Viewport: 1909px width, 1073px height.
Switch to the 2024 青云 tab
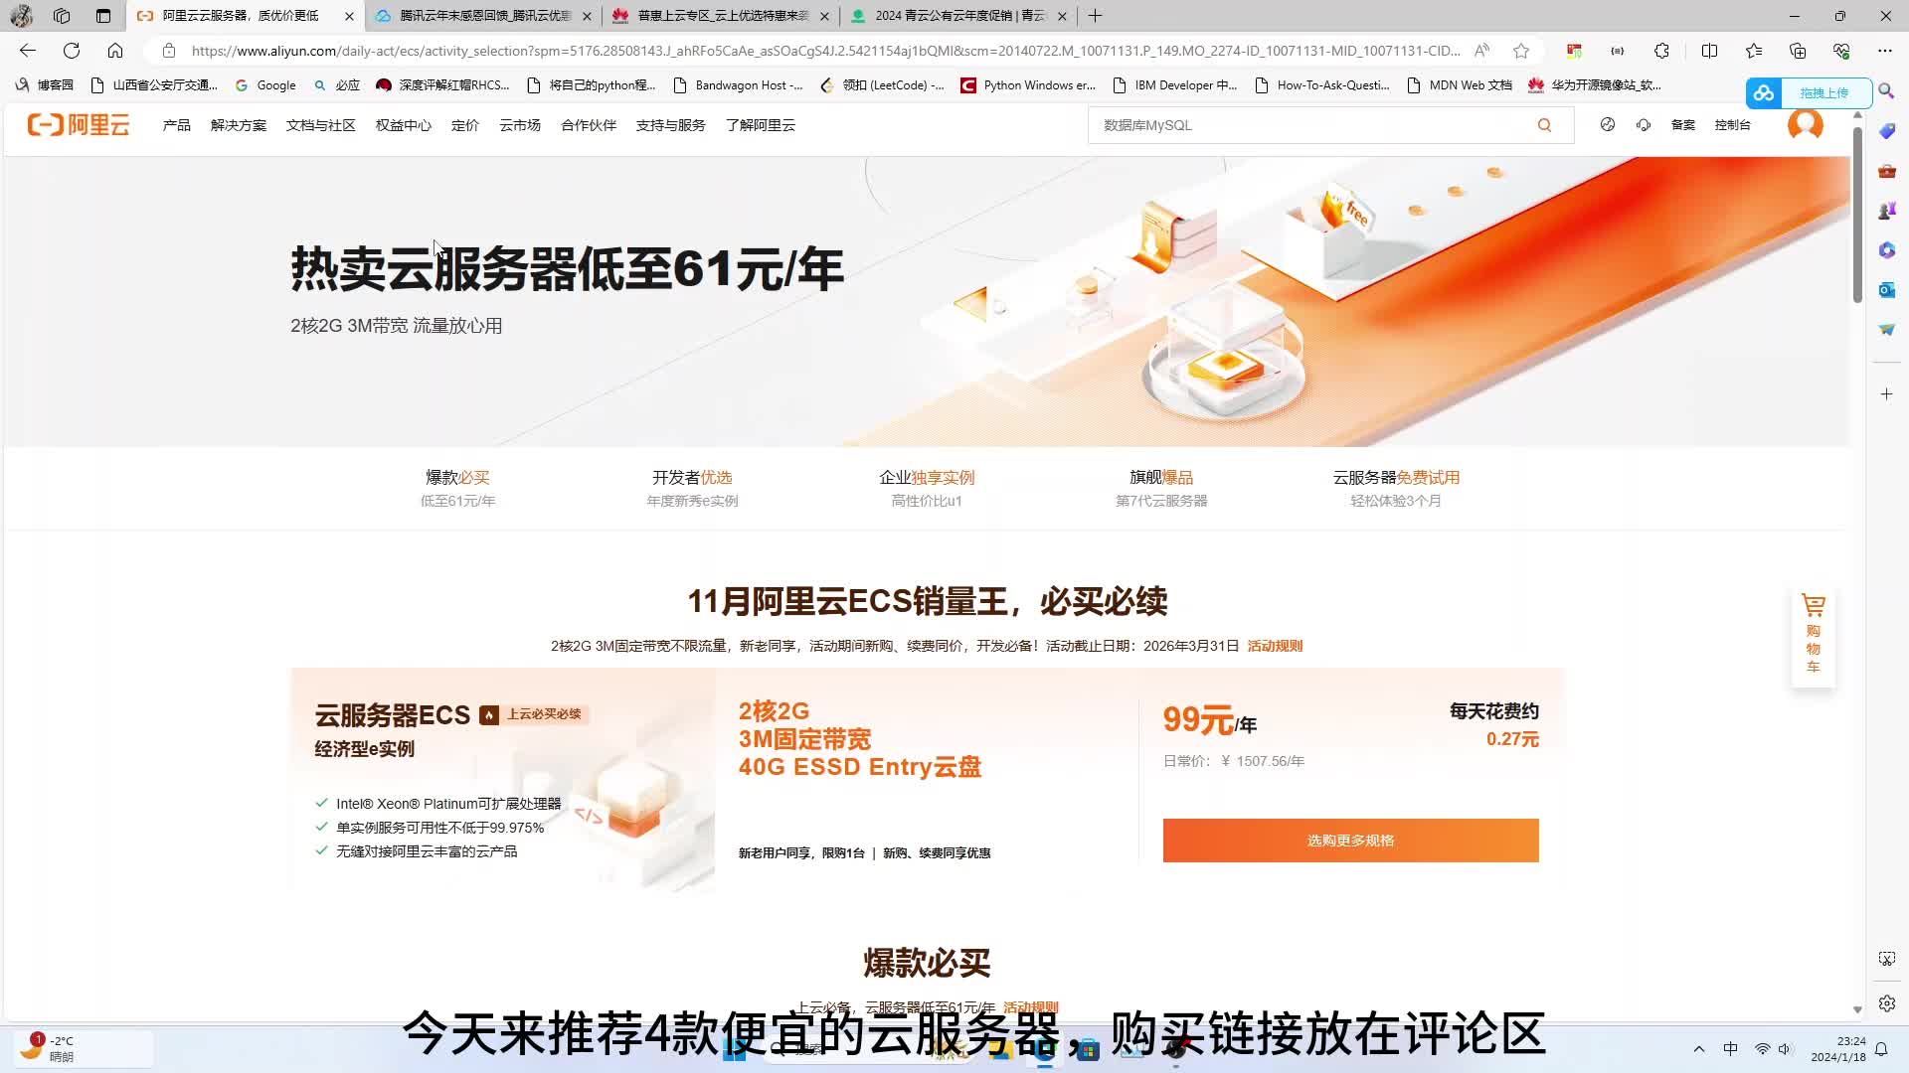coord(958,16)
